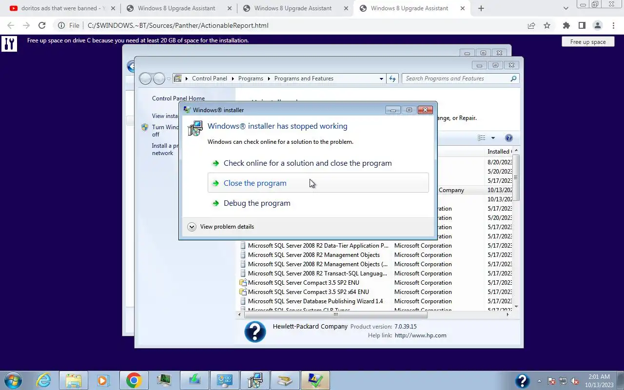The image size is (624, 390).
Task: Open the Programs and Features help icon
Action: (x=508, y=138)
